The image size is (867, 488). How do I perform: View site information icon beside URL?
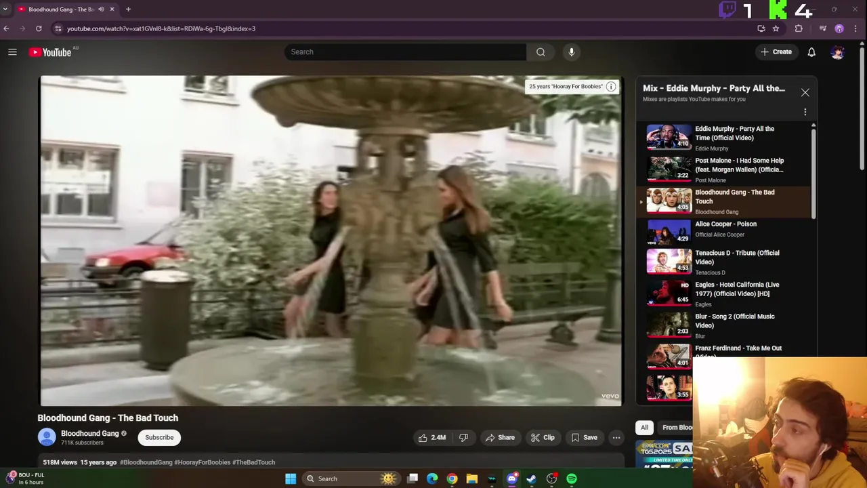pos(58,28)
